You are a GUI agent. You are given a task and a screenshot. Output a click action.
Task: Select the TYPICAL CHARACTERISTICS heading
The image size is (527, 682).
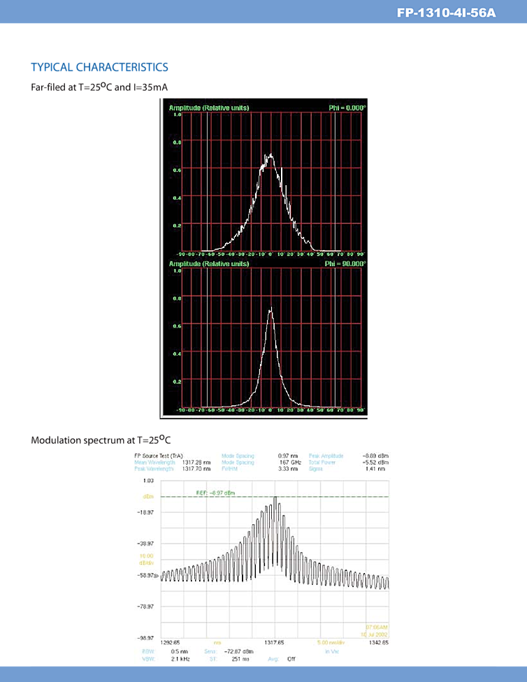(99, 67)
